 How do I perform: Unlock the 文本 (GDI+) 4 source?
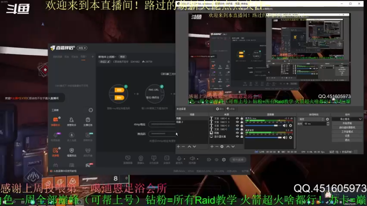[242, 119]
